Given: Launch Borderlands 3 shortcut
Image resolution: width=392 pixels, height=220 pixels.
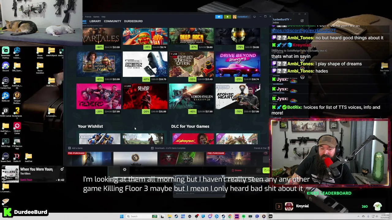Looking at the screenshot, I should click(17, 113).
